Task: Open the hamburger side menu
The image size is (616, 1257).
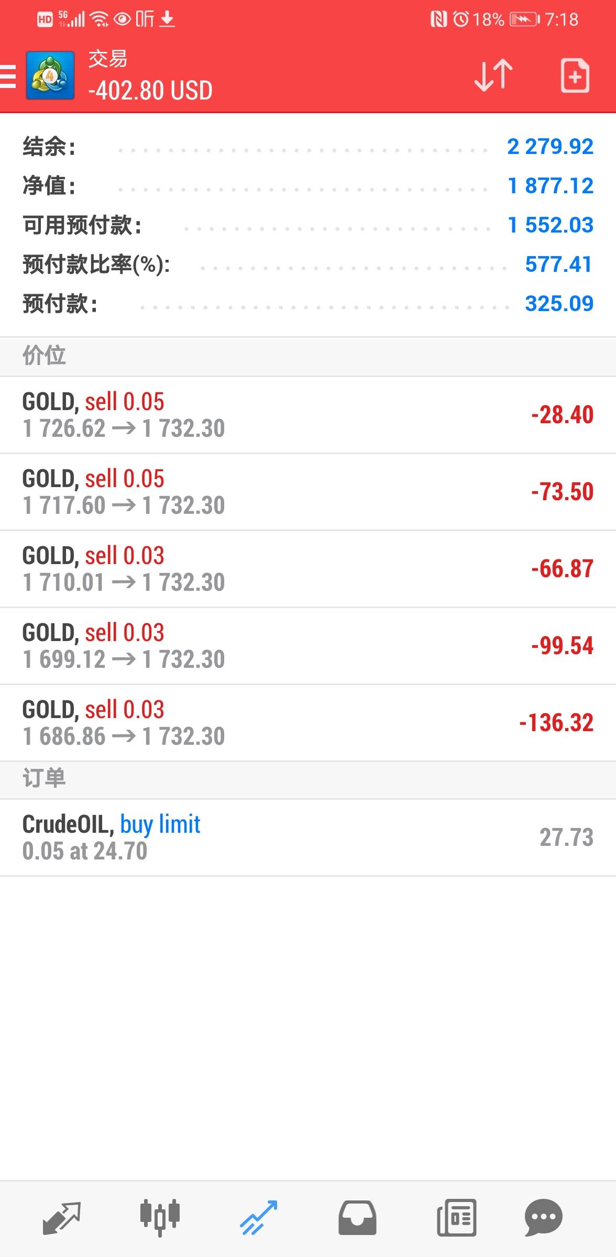Action: [x=8, y=77]
